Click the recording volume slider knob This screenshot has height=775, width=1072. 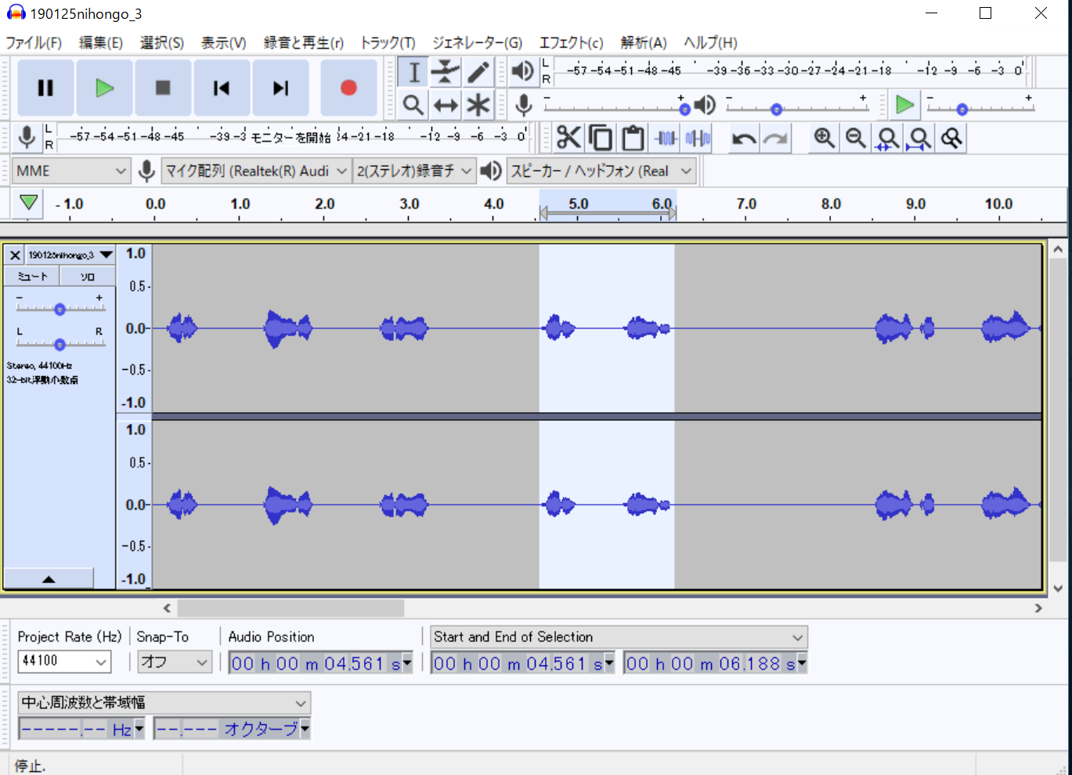(684, 109)
